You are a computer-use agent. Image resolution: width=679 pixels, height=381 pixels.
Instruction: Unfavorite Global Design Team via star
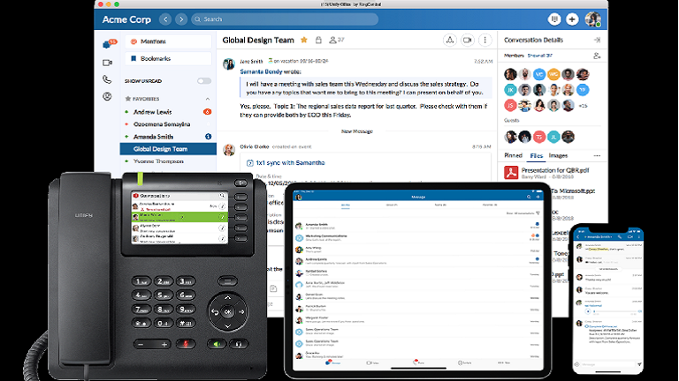coord(304,40)
